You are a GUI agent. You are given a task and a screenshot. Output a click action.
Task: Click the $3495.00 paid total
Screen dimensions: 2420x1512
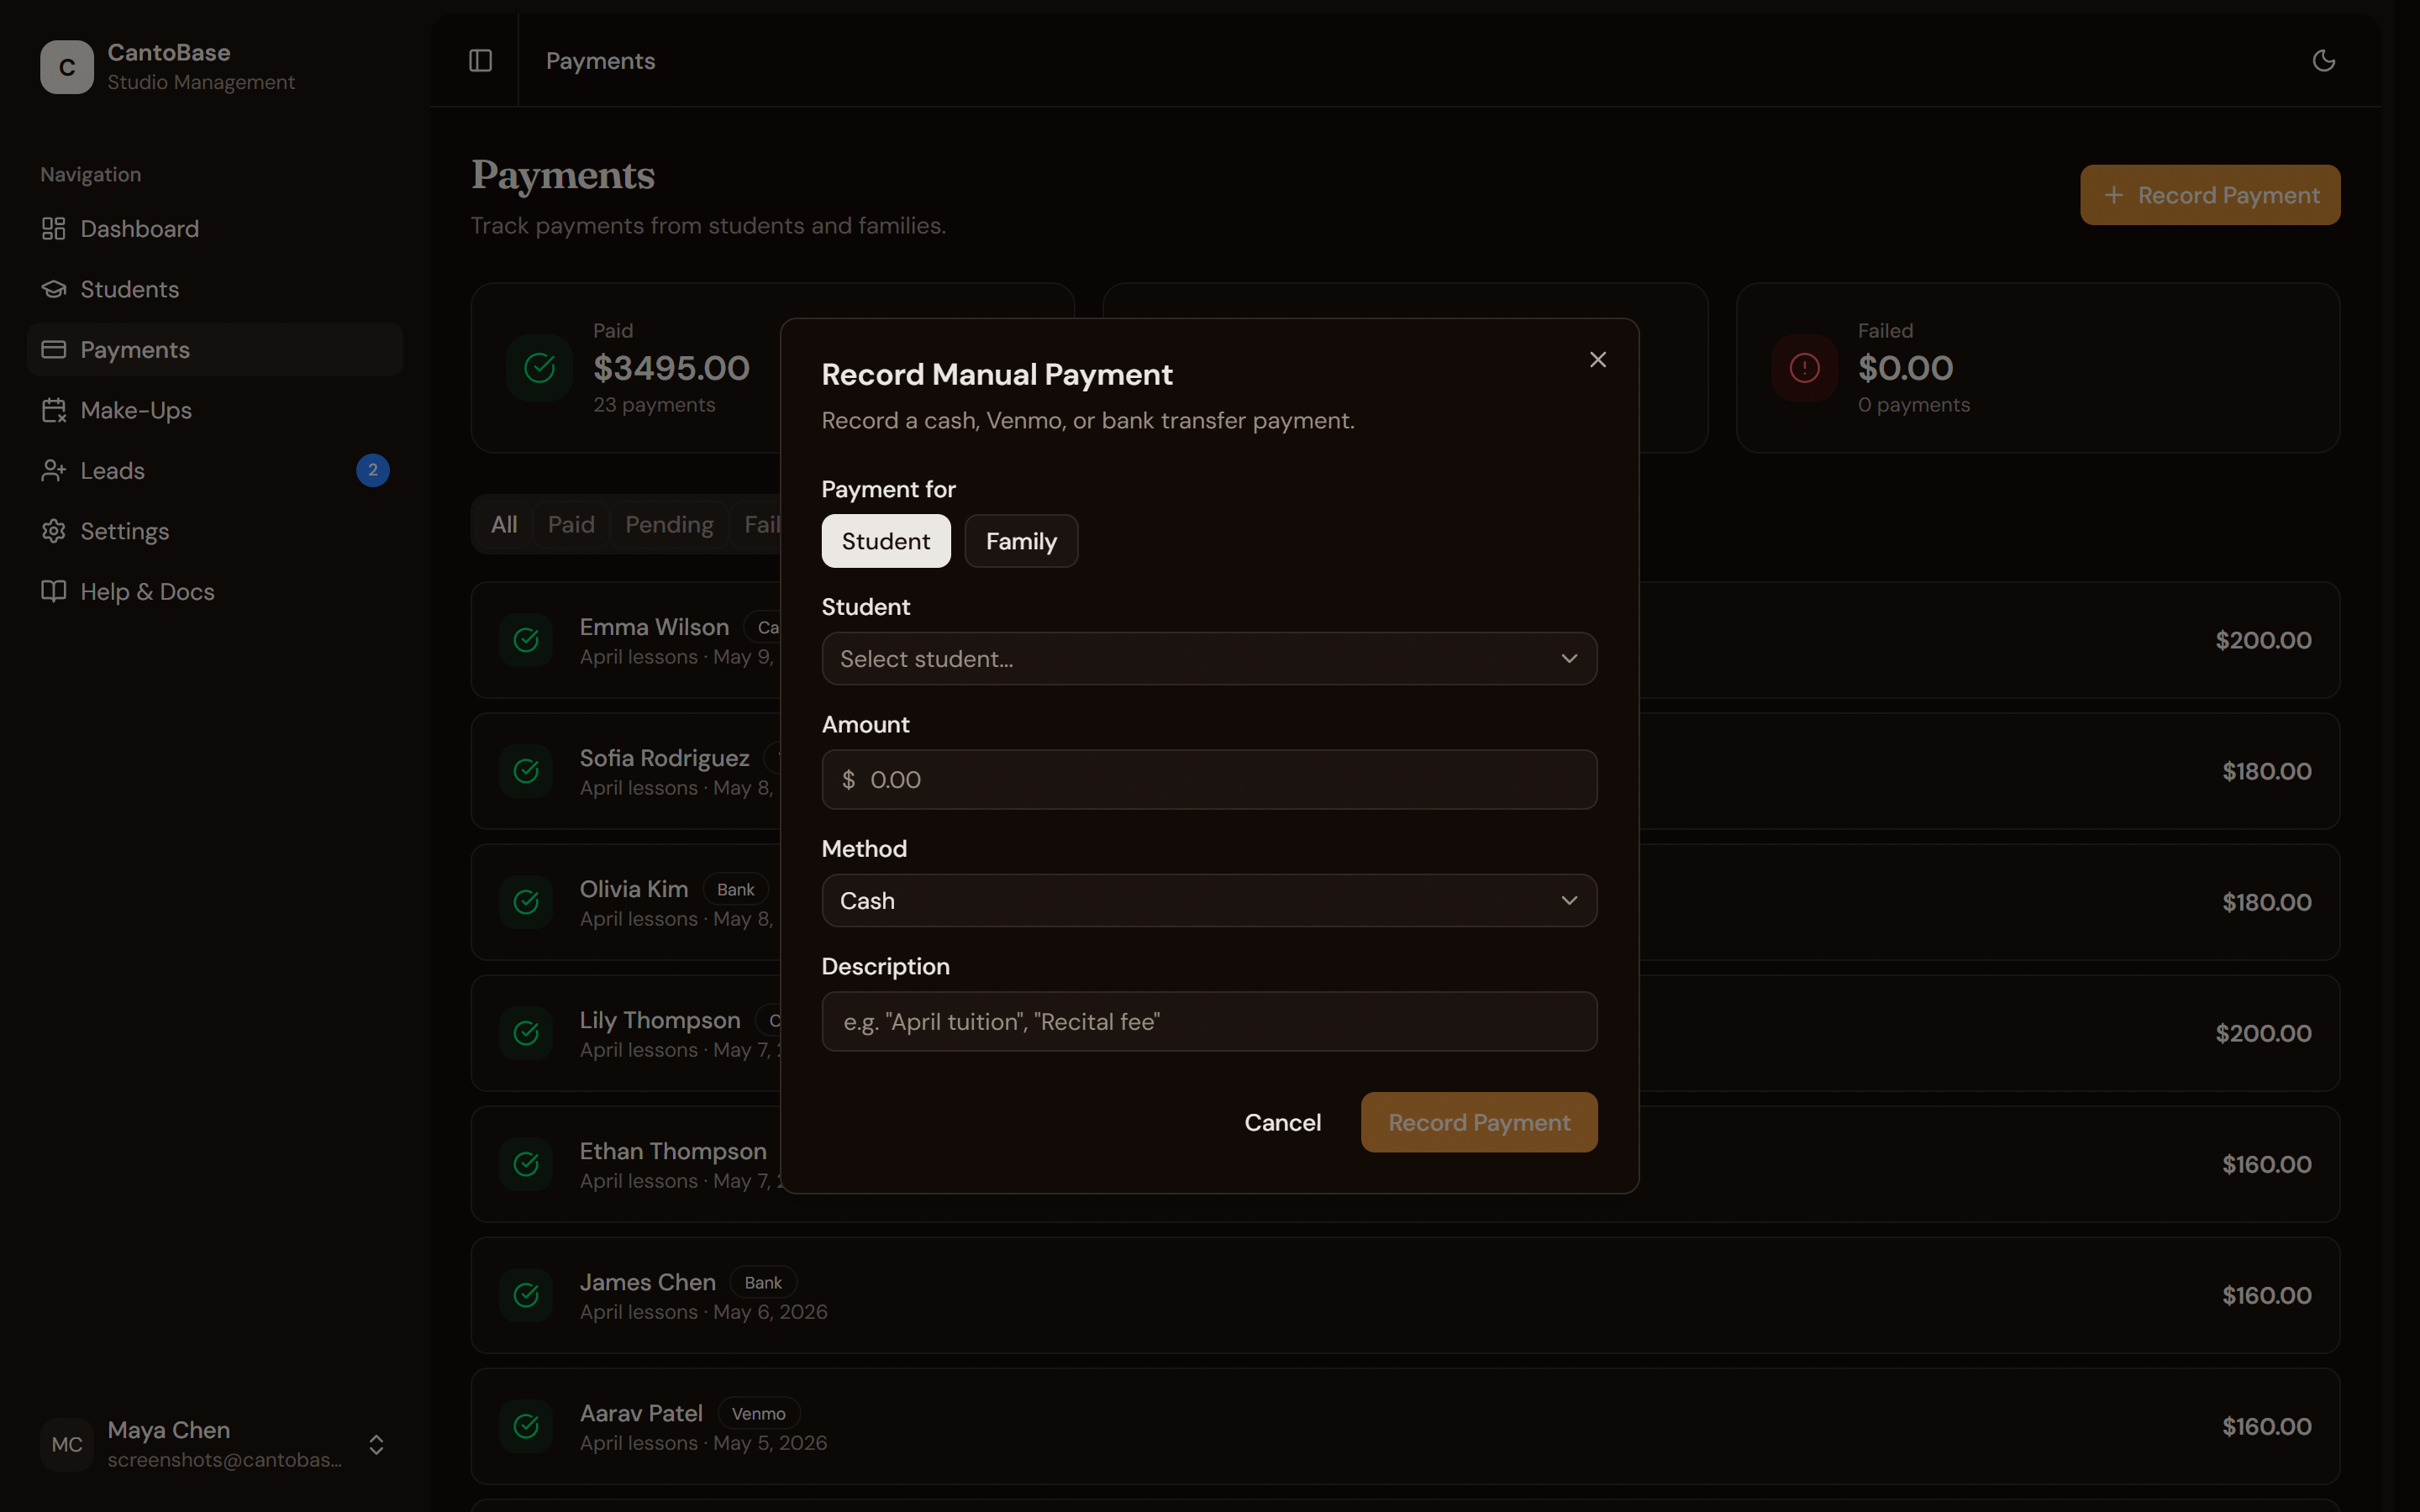coord(671,368)
